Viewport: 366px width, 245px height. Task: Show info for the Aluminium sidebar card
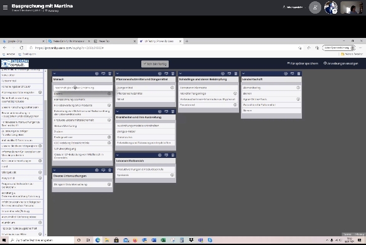tap(40, 223)
